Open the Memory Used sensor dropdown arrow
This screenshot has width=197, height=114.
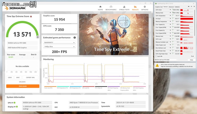tap(170, 36)
